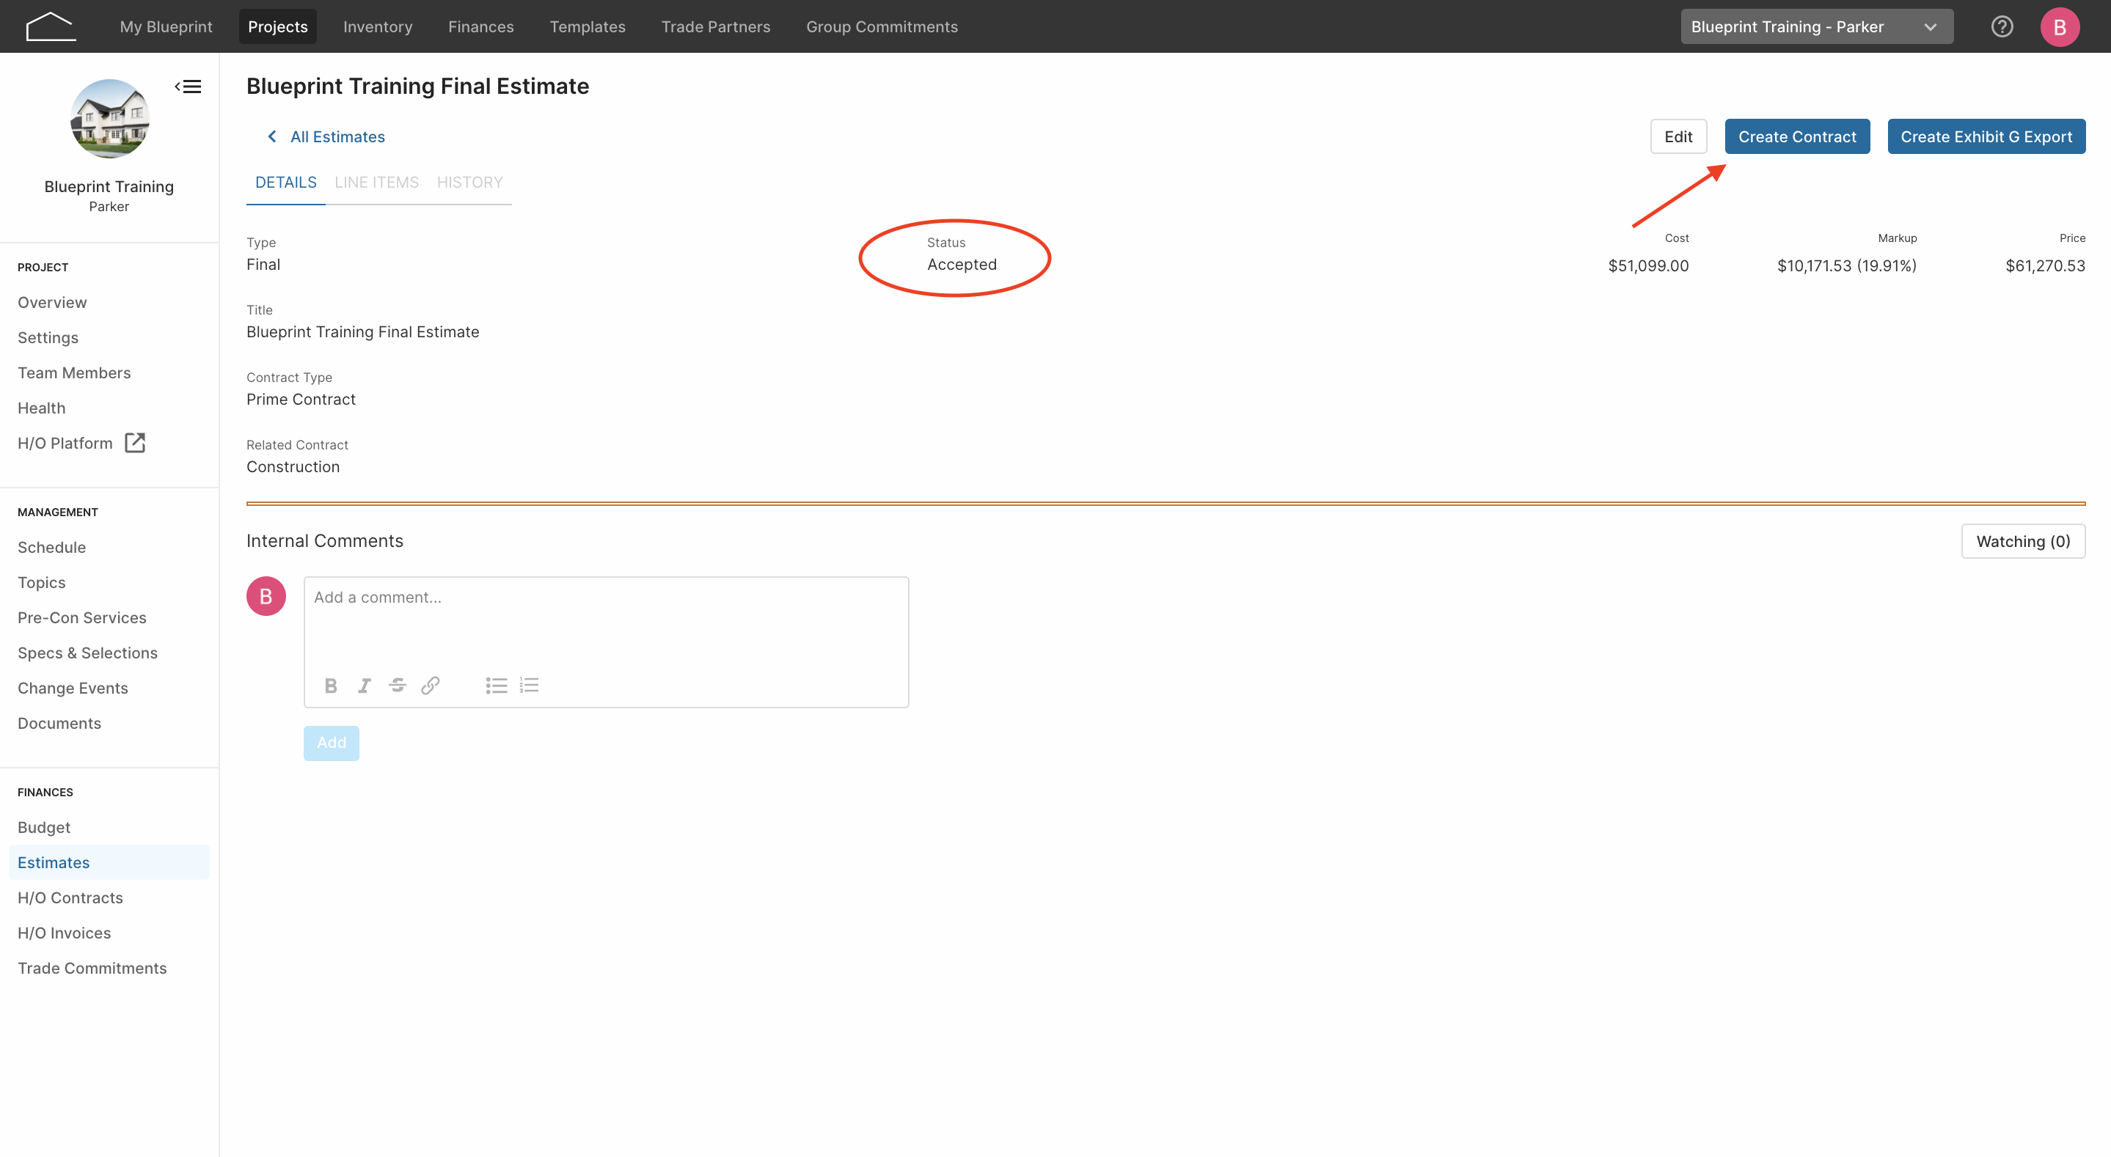Click the page title Blueprint Training Final Estimate
Viewport: 2111px width, 1157px height.
[418, 86]
